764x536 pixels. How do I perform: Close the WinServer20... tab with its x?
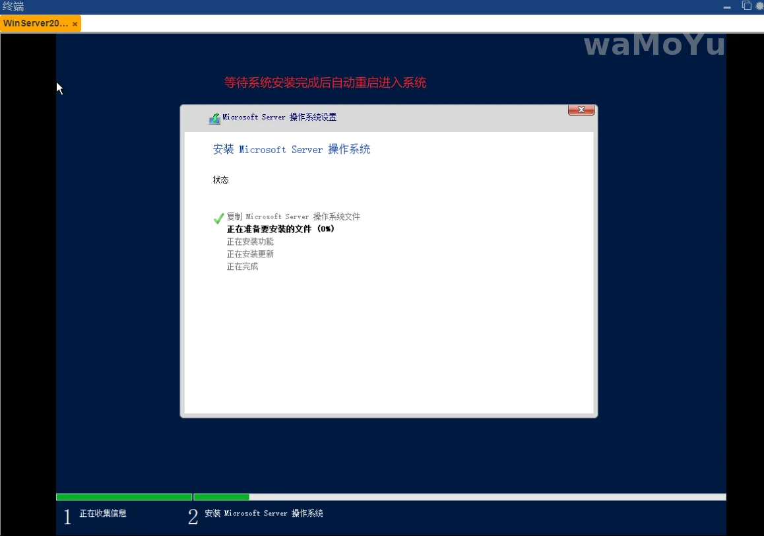(75, 24)
